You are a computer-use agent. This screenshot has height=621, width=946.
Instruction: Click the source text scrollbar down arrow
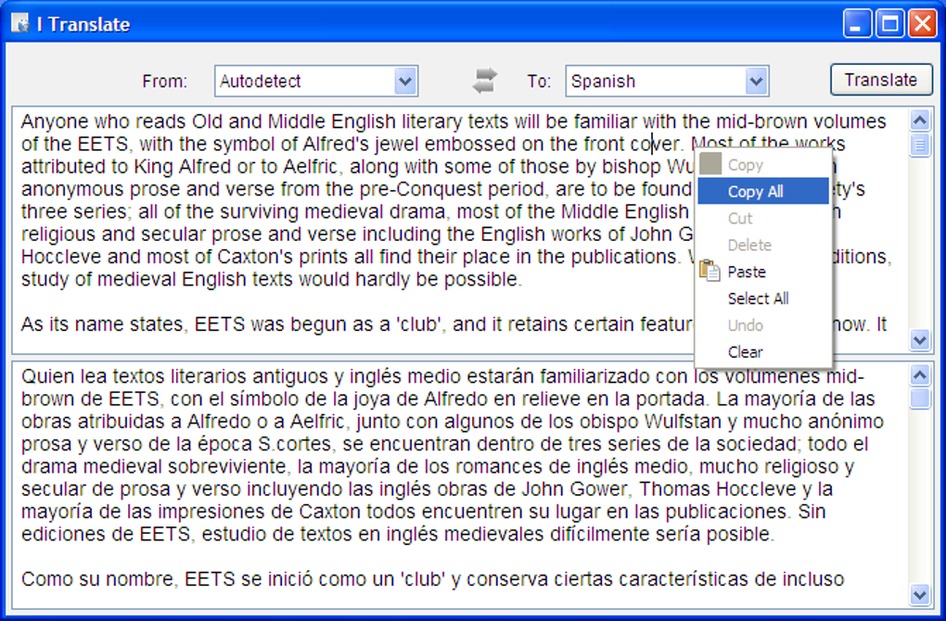click(x=919, y=339)
